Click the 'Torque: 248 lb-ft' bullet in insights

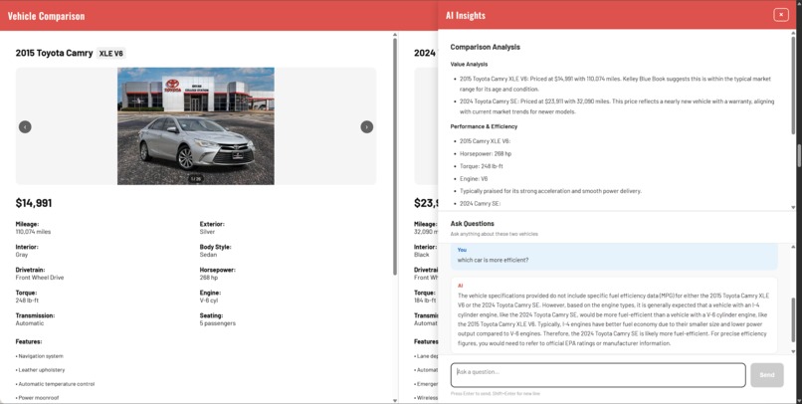click(481, 166)
